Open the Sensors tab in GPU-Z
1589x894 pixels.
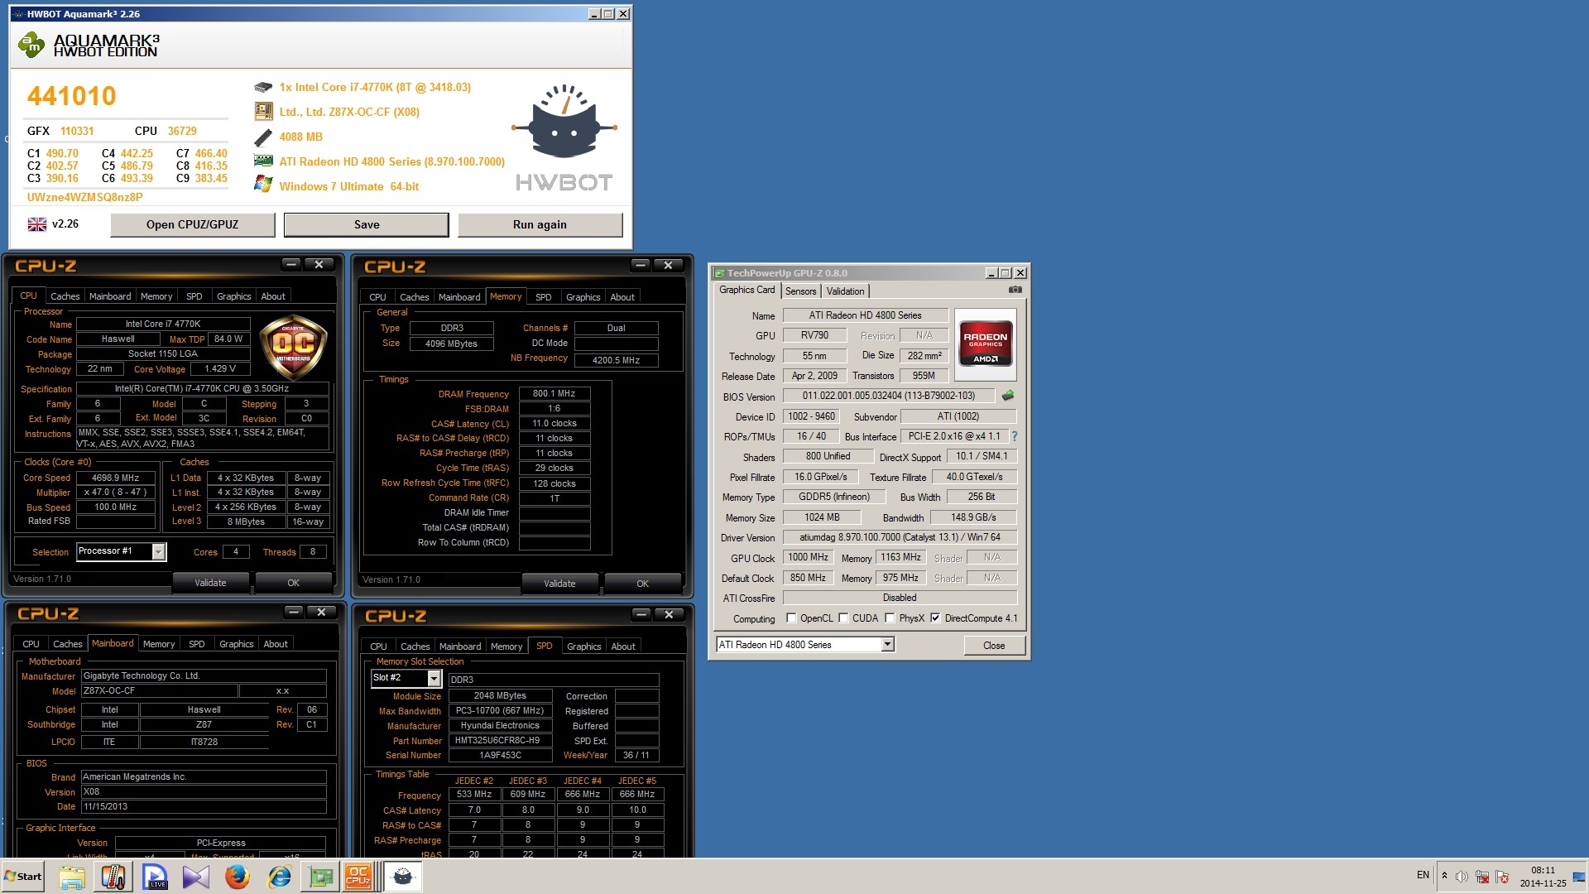(x=800, y=291)
